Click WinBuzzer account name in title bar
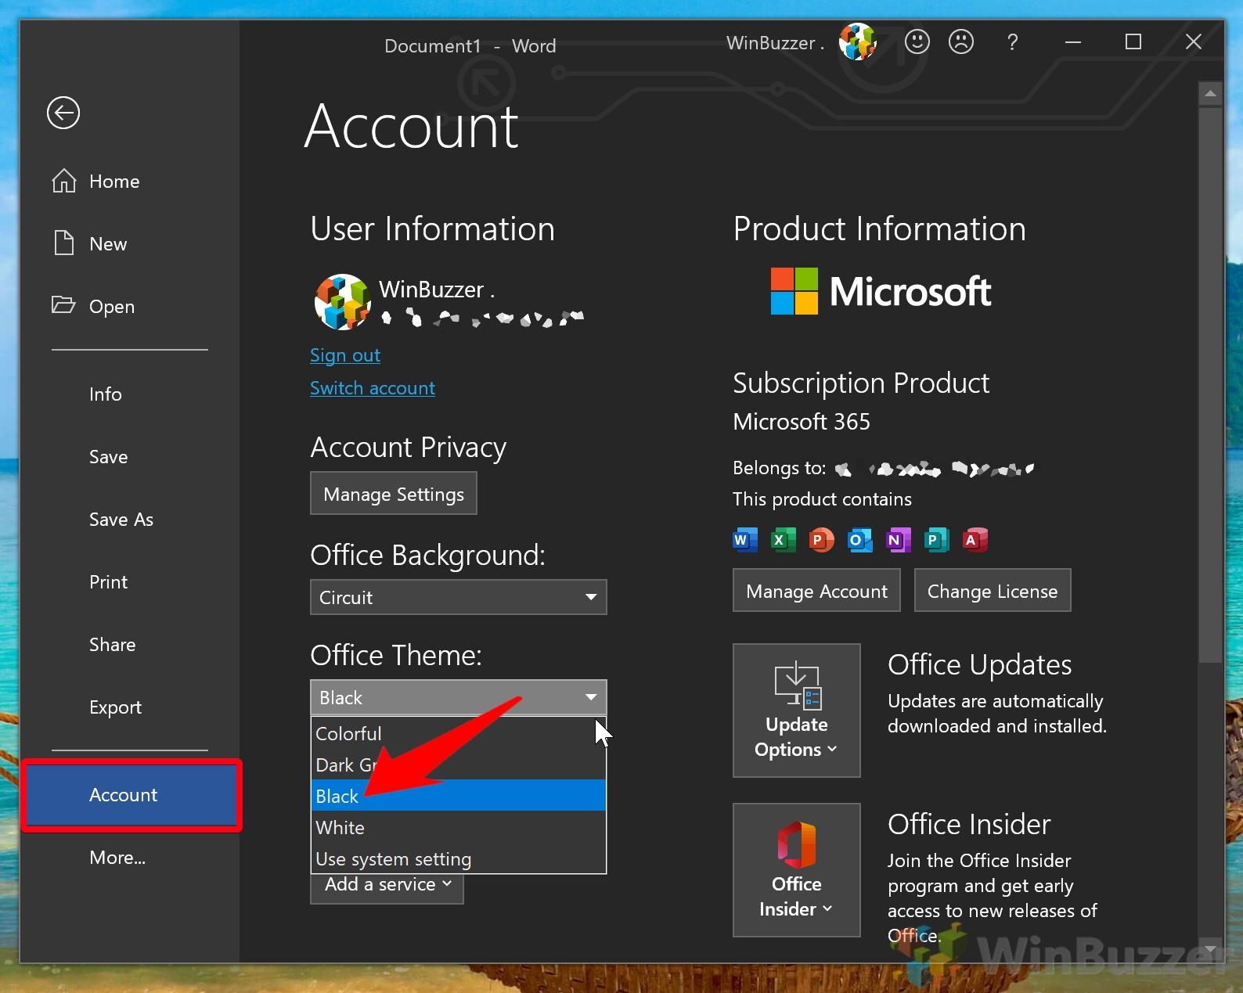1243x993 pixels. (775, 43)
